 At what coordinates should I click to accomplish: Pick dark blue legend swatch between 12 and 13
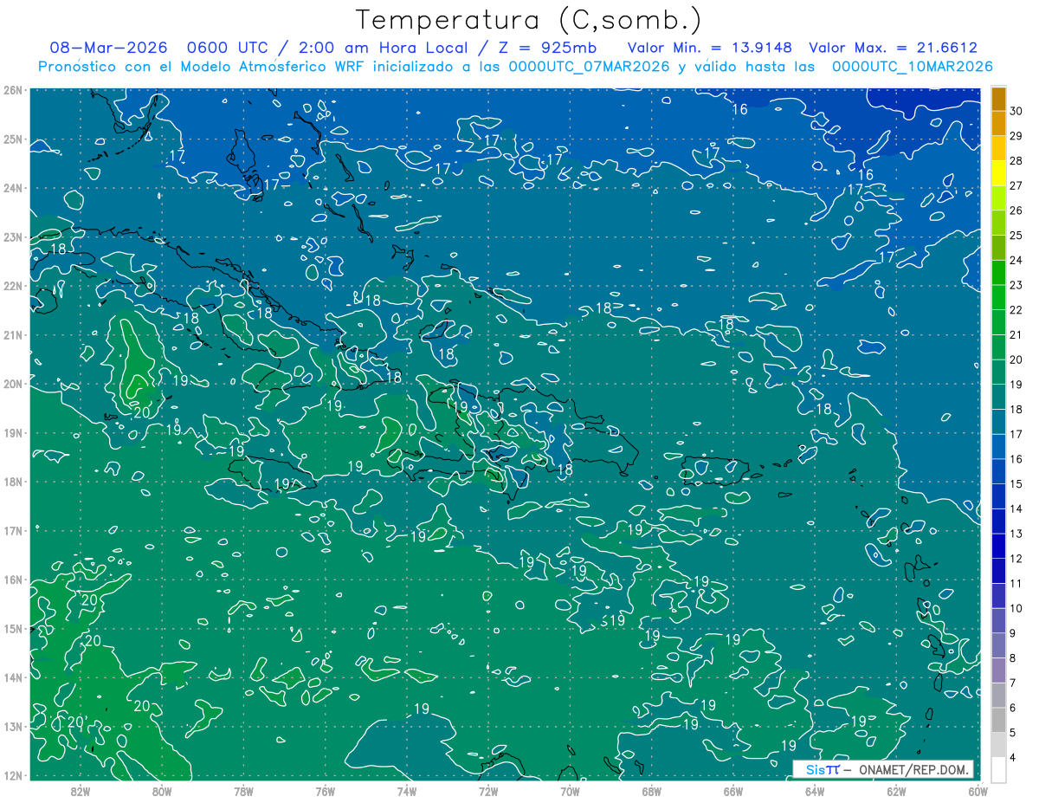pyautogui.click(x=998, y=545)
